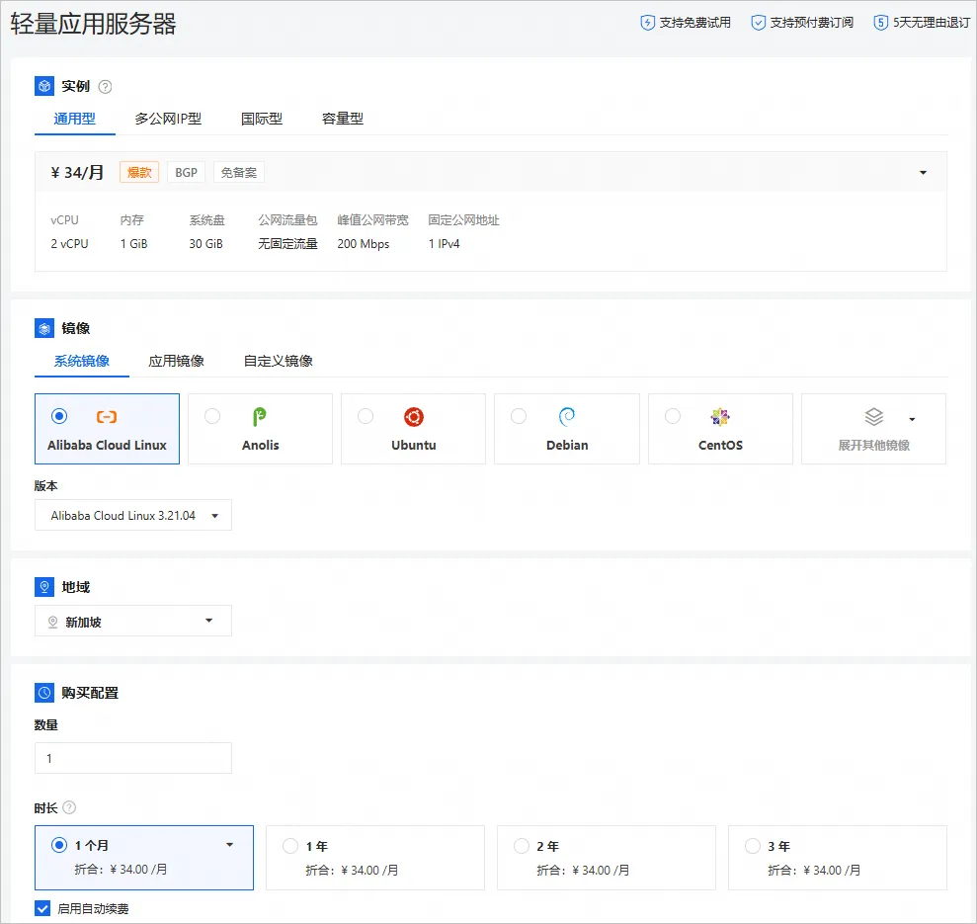Select the 1 个月 duration radio button

tap(59, 845)
